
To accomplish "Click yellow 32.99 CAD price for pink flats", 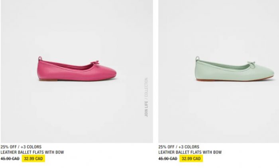I will click(33, 158).
